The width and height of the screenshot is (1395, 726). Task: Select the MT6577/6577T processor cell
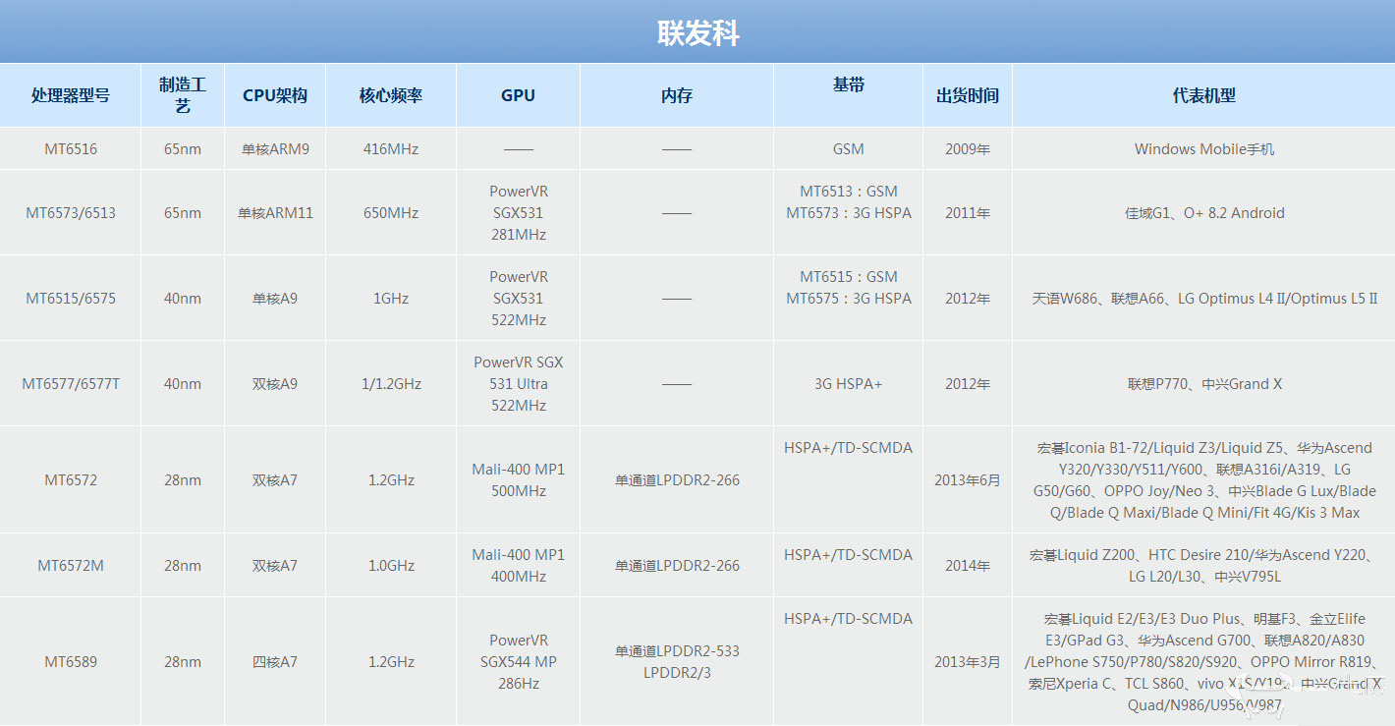(71, 384)
